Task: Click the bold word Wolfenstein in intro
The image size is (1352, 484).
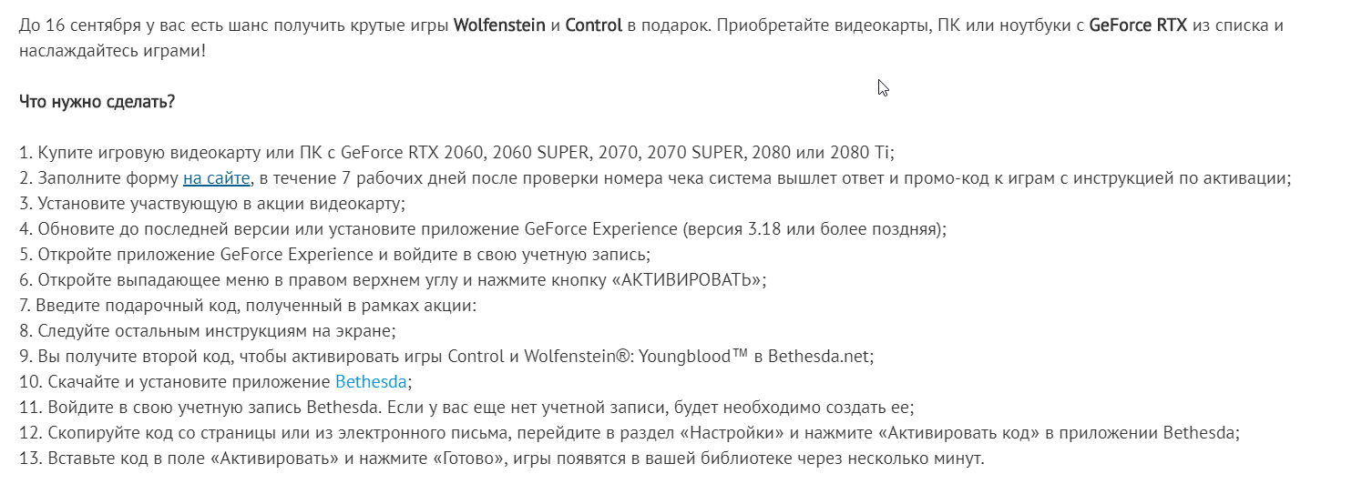Action: (x=500, y=25)
